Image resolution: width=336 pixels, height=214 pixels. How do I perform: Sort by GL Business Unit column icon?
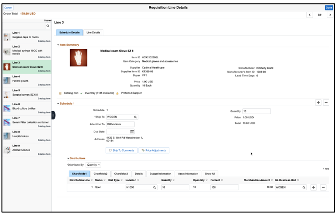[x=298, y=180]
